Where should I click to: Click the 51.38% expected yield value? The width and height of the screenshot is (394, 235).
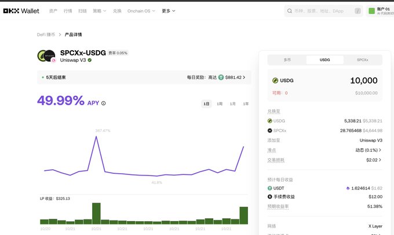click(375, 207)
